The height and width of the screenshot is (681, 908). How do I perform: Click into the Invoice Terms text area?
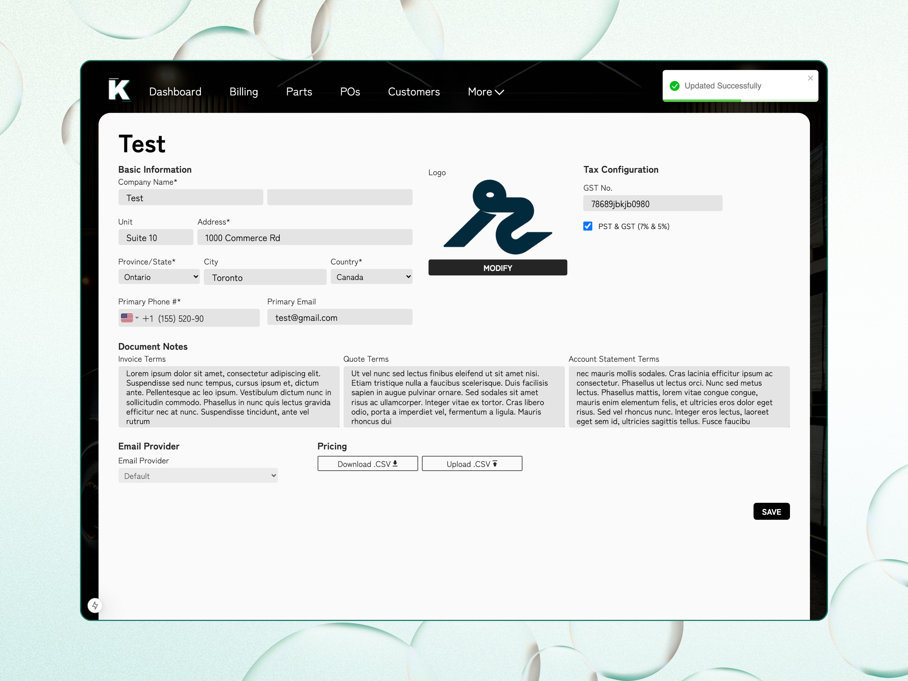(229, 396)
